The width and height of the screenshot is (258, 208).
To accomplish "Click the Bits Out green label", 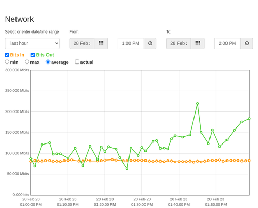I will pos(45,55).
